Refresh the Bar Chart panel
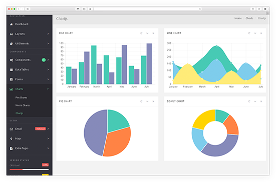The height and width of the screenshot is (182, 276). tap(141, 33)
